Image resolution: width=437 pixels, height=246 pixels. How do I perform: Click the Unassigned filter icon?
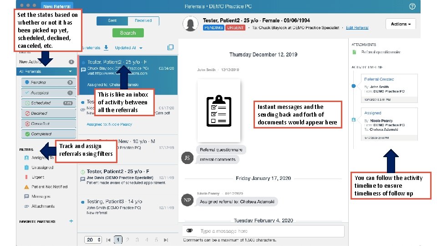pos(26,167)
